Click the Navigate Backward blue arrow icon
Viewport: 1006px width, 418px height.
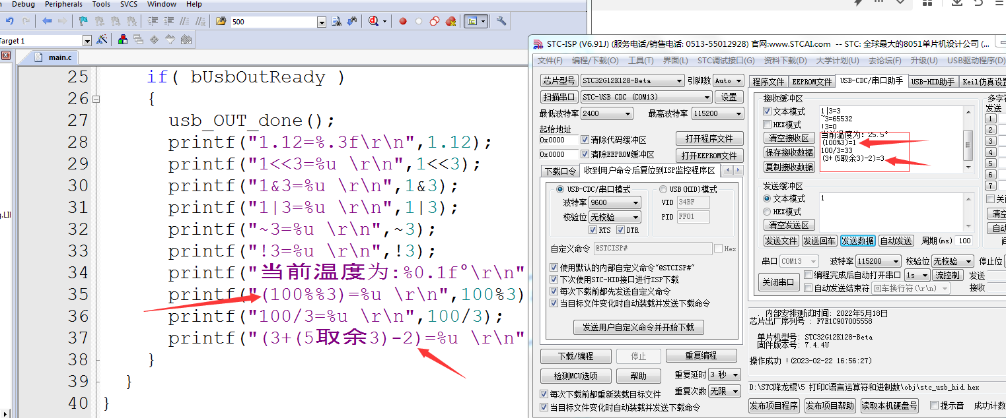47,21
